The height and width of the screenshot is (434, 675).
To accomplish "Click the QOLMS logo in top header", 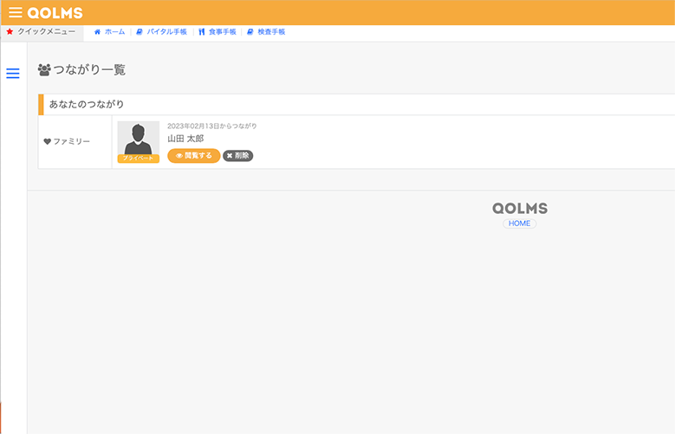I will 55,13.
